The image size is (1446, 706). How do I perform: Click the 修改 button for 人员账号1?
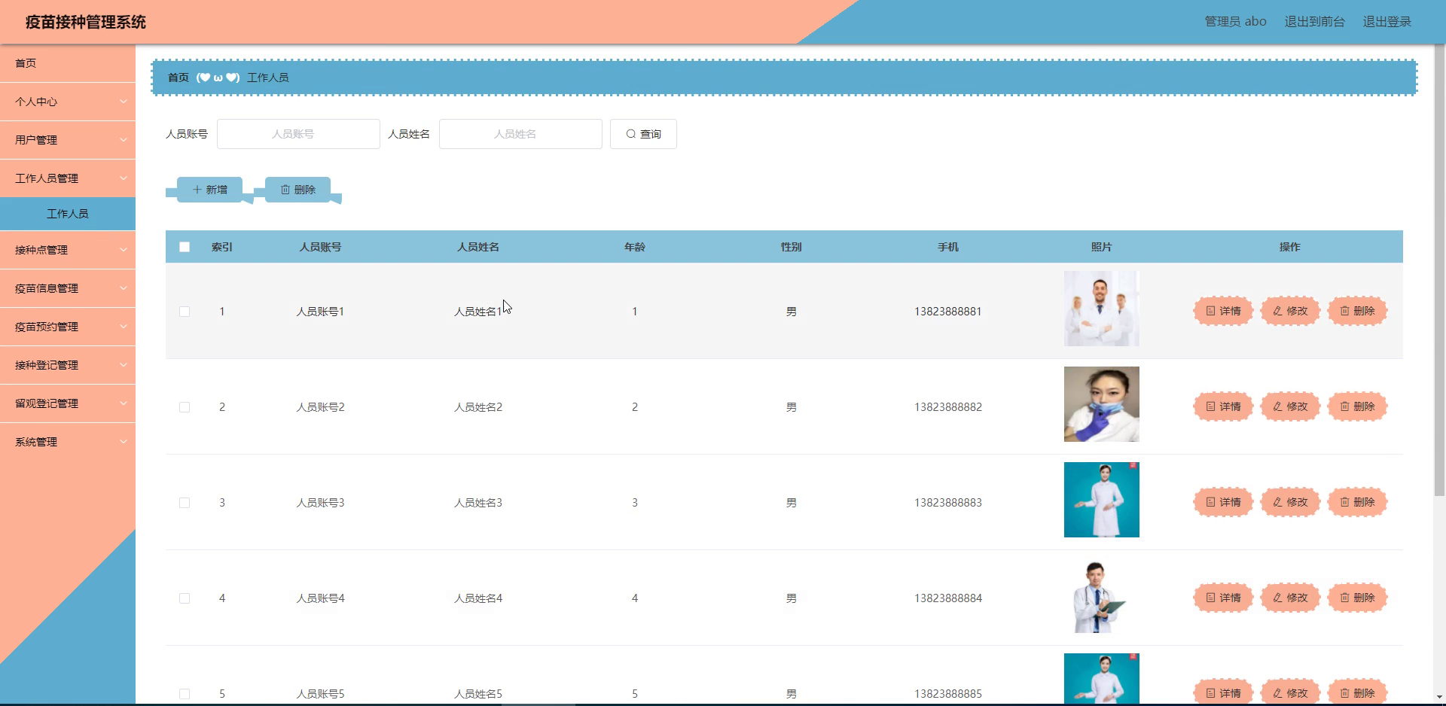click(x=1290, y=311)
